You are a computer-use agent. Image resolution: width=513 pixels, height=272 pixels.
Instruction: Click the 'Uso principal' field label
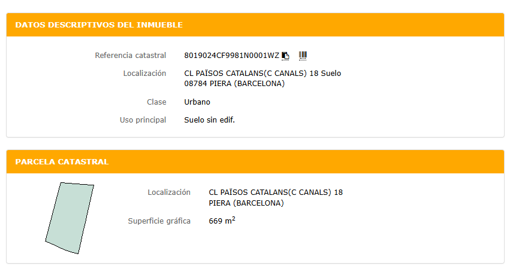tap(143, 120)
